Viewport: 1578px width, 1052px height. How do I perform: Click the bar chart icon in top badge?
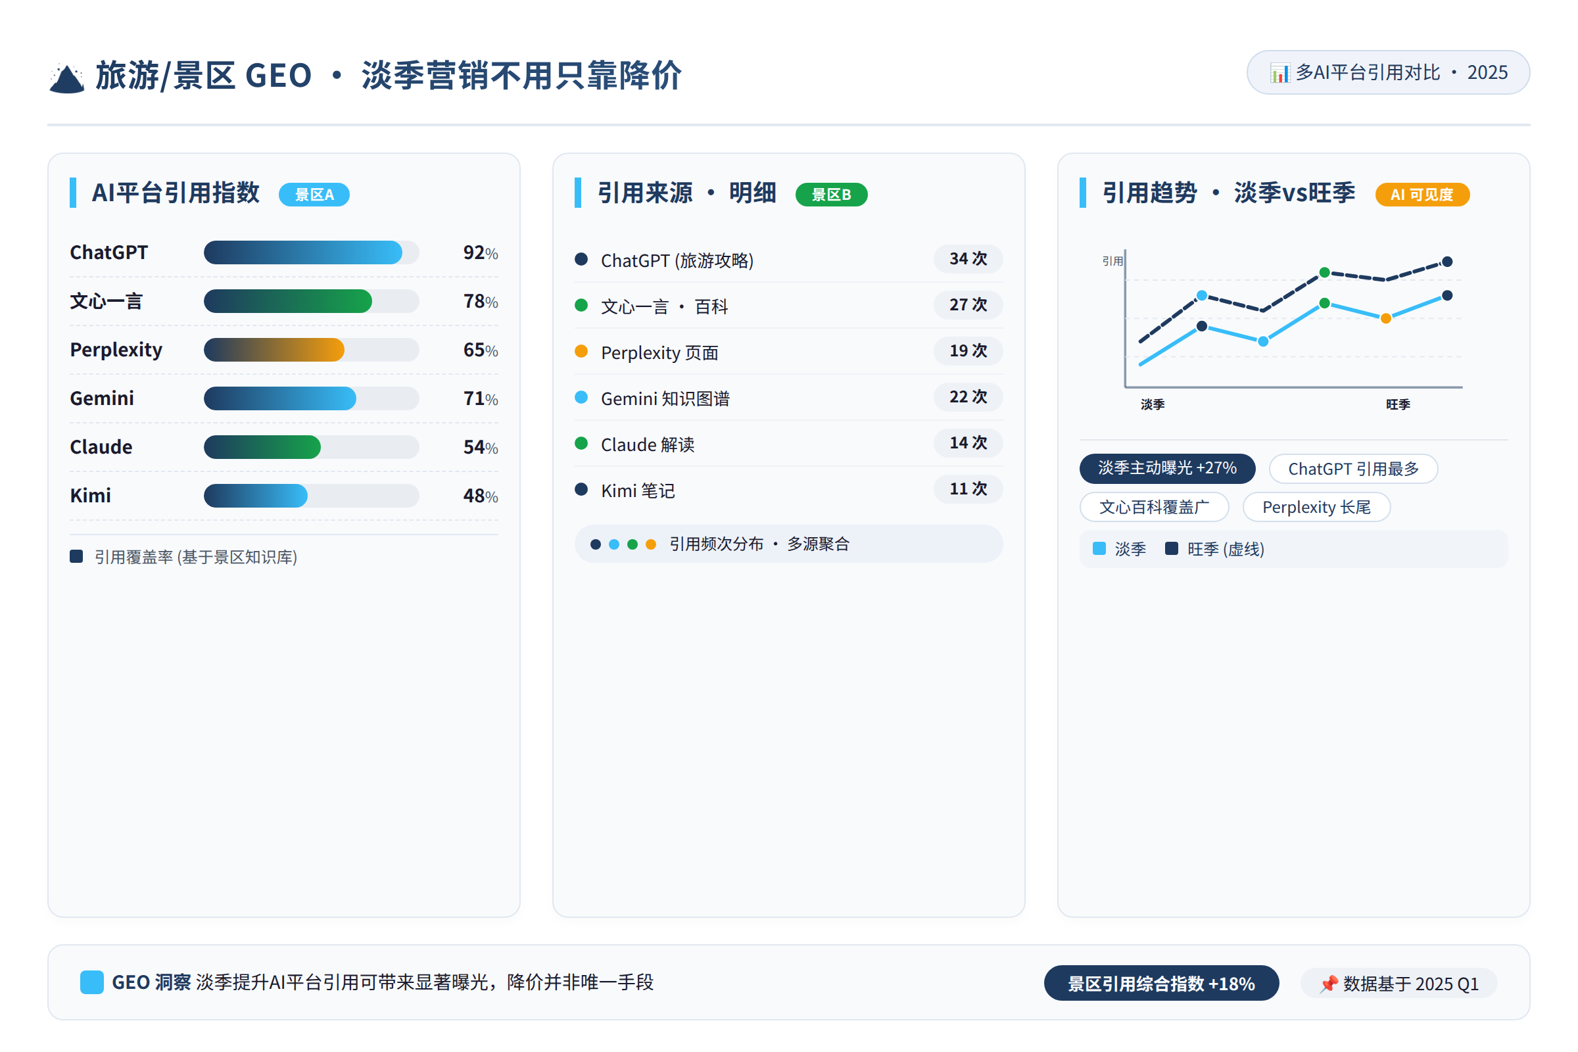click(x=1280, y=73)
